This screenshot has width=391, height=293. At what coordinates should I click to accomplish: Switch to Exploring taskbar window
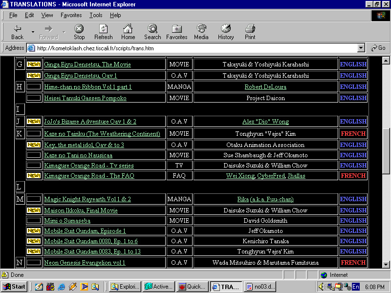point(126,287)
